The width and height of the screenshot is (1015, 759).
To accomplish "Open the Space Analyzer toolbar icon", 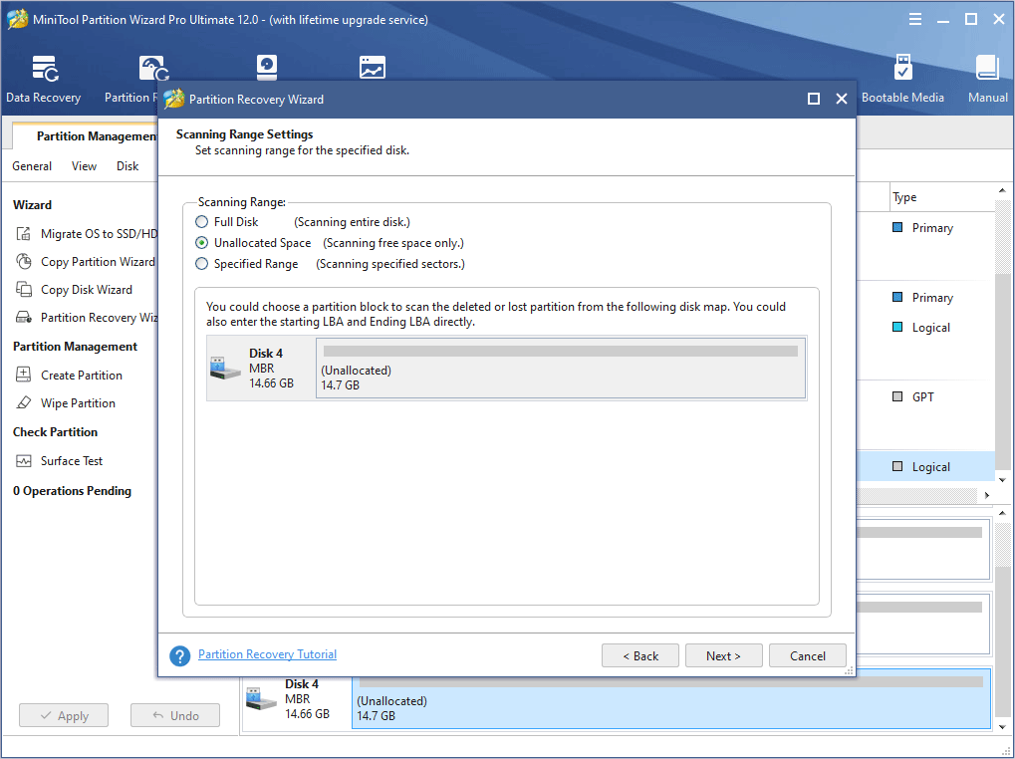I will (x=373, y=68).
